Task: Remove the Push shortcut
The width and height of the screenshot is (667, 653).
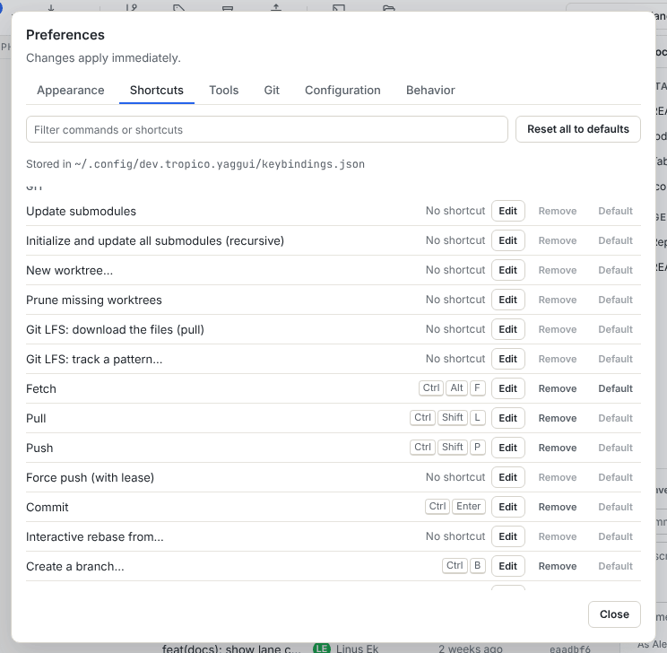Action: 558,448
